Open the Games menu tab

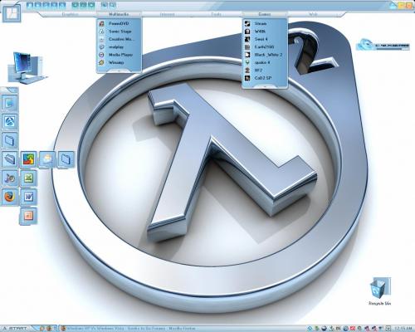[265, 14]
